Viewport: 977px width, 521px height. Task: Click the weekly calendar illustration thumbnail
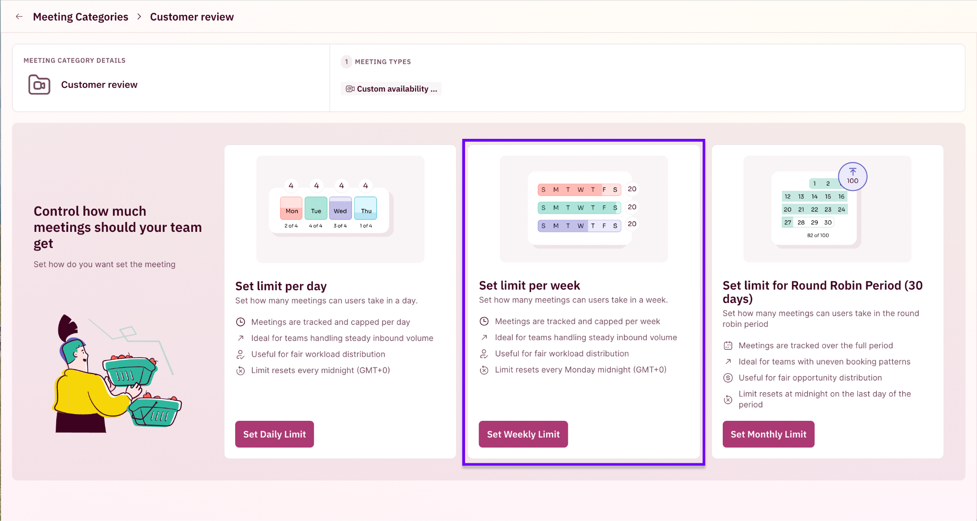tap(583, 208)
